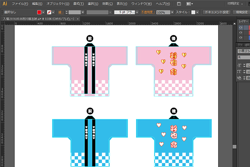Click the 後 badge above pink happi
This screenshot has height=167, width=250.
[x=173, y=38]
